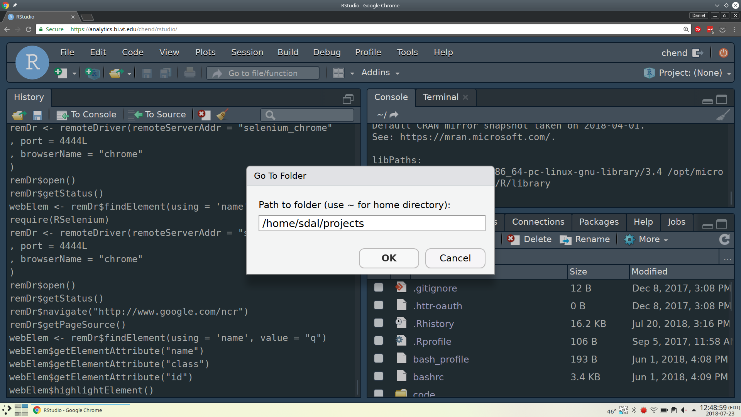Send selection To Console

[x=86, y=115]
